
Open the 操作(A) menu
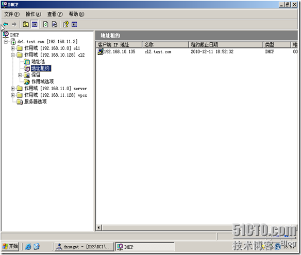pos(34,14)
